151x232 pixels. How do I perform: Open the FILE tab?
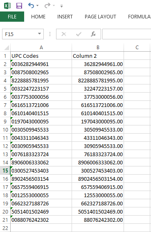click(12, 16)
